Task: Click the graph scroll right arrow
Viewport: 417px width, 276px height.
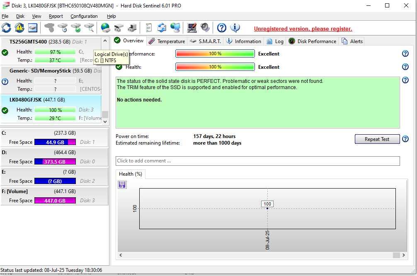Action: pyautogui.click(x=403, y=255)
